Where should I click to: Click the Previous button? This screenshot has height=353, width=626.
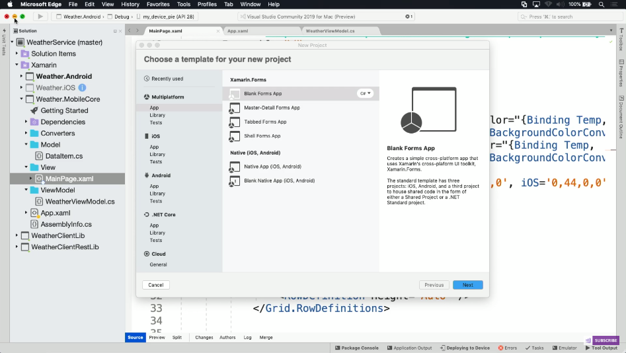[434, 285]
